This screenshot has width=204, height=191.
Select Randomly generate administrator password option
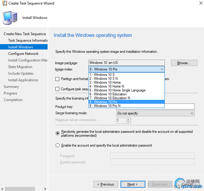coord(58,133)
